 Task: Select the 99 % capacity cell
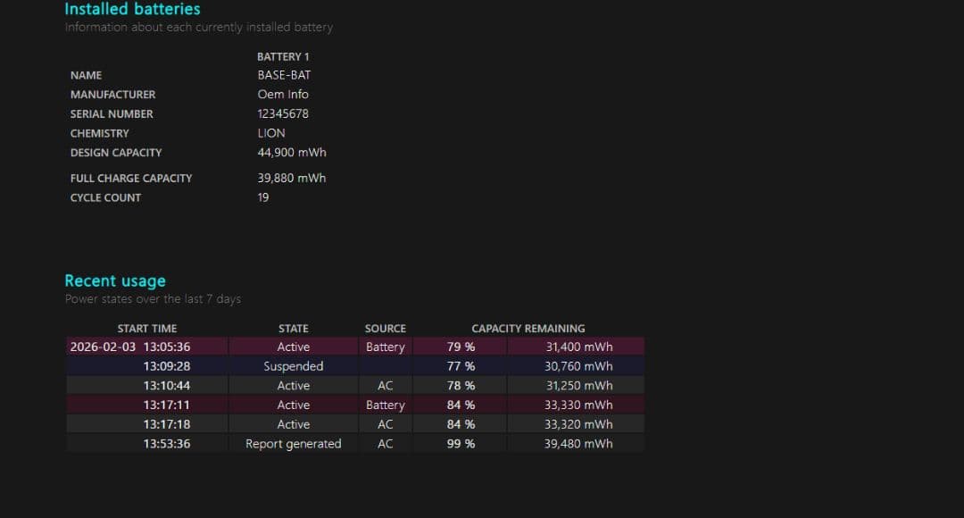point(461,443)
